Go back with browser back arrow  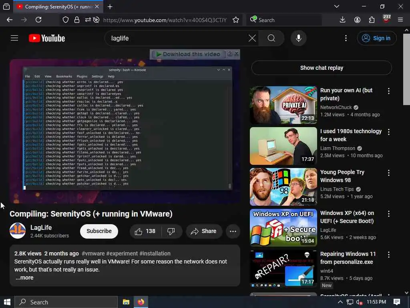[10, 20]
